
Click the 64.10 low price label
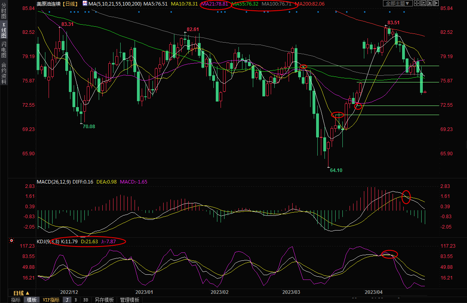point(336,170)
